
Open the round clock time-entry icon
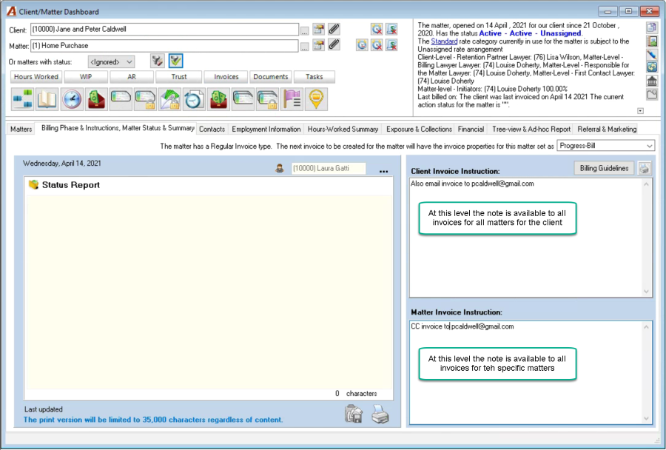tap(72, 99)
